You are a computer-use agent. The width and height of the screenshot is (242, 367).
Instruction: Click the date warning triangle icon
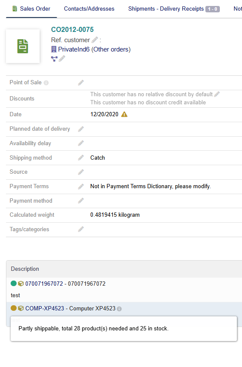point(124,114)
